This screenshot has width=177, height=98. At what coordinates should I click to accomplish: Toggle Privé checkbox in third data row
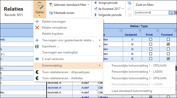pyautogui.click(x=151, y=49)
